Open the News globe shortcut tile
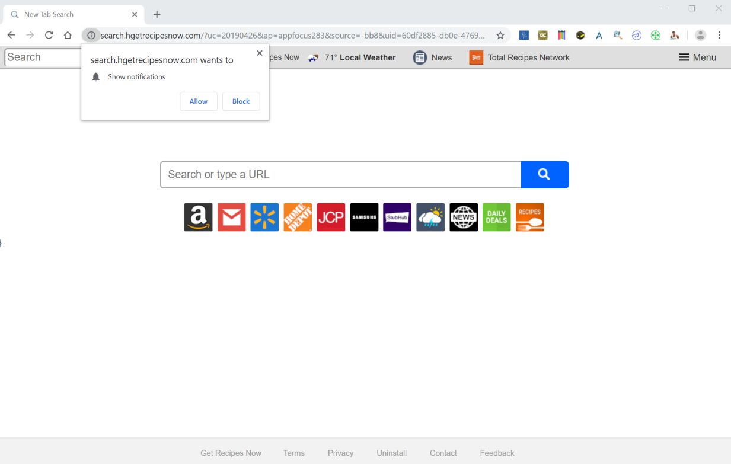Image resolution: width=731 pixels, height=464 pixels. coord(464,217)
